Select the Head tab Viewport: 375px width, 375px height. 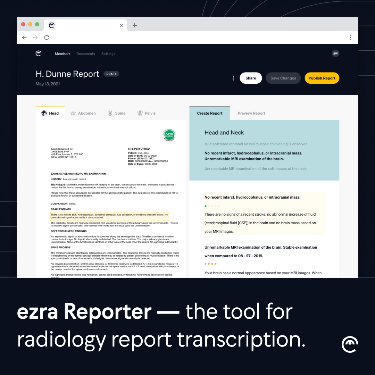click(50, 113)
